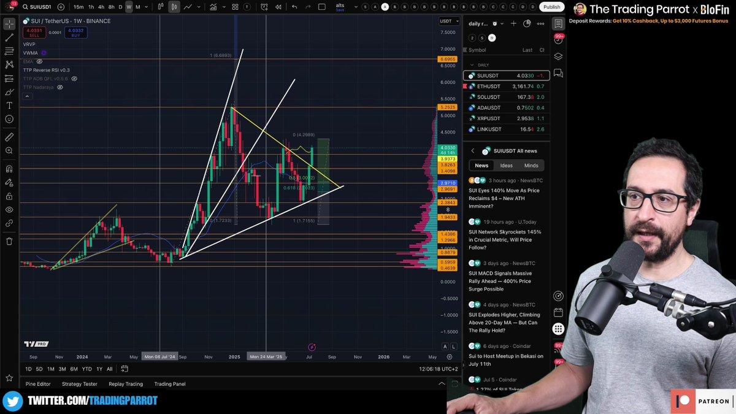The image size is (736, 414).
Task: Show the EMA indicator via eye icon
Action: [39, 61]
